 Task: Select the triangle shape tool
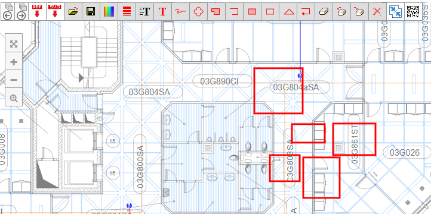click(x=288, y=11)
